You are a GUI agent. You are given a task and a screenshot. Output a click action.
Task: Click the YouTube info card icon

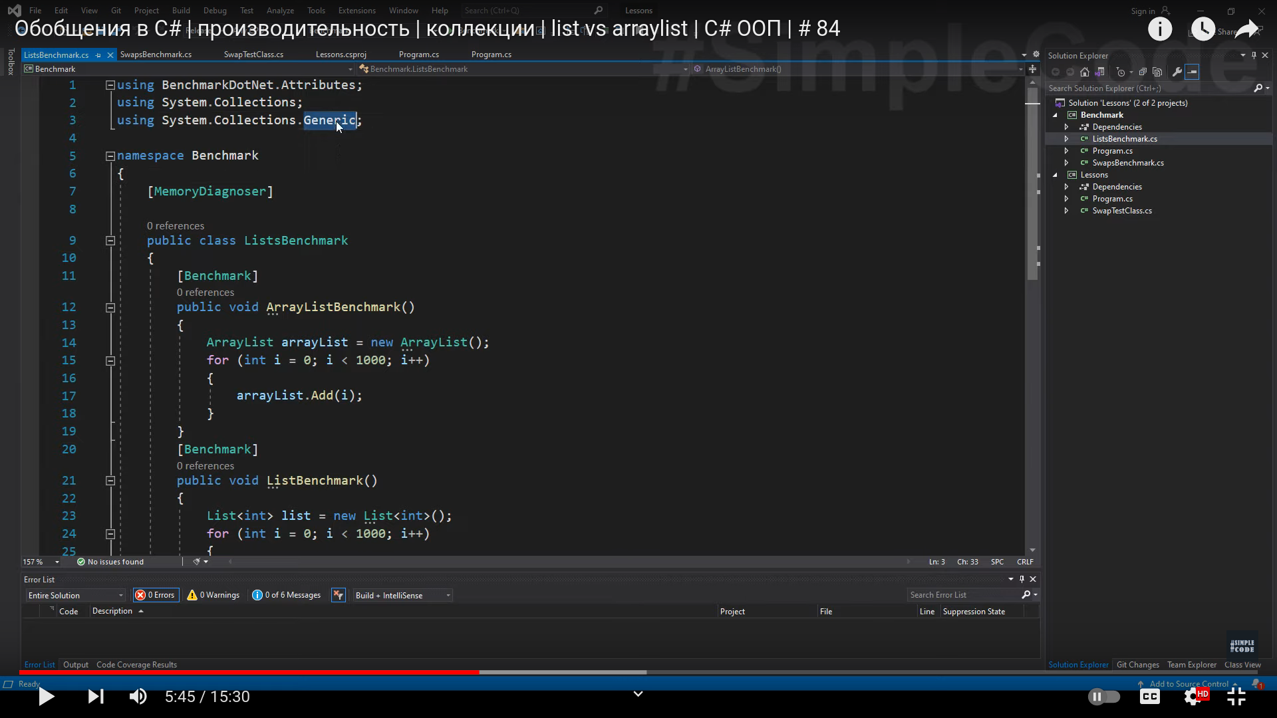click(1160, 29)
